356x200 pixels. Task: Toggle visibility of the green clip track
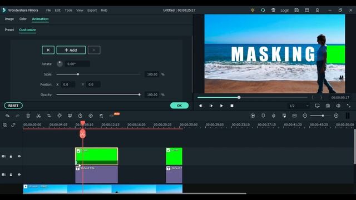19,156
